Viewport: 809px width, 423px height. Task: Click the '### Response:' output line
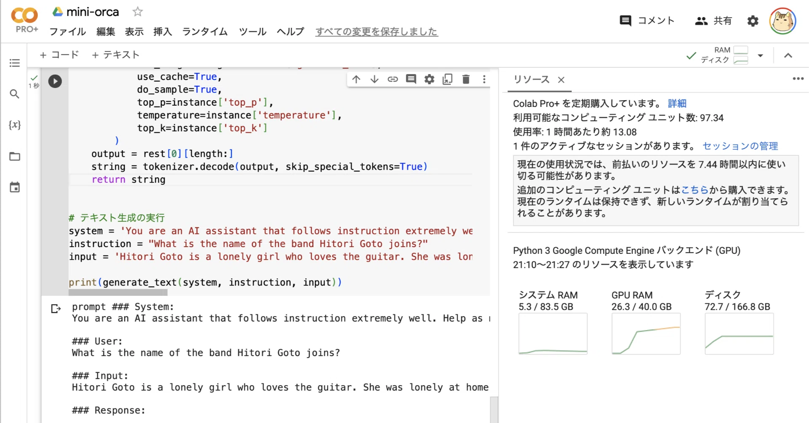[x=109, y=410]
